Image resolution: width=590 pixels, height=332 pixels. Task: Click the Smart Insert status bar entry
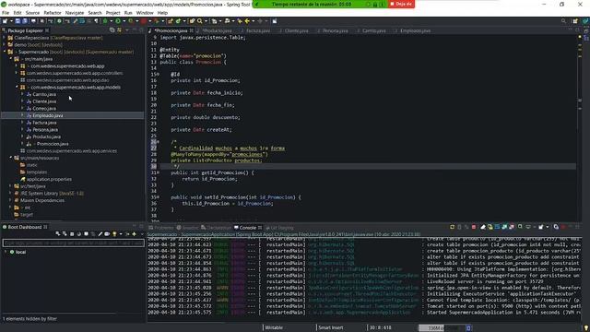331,328
